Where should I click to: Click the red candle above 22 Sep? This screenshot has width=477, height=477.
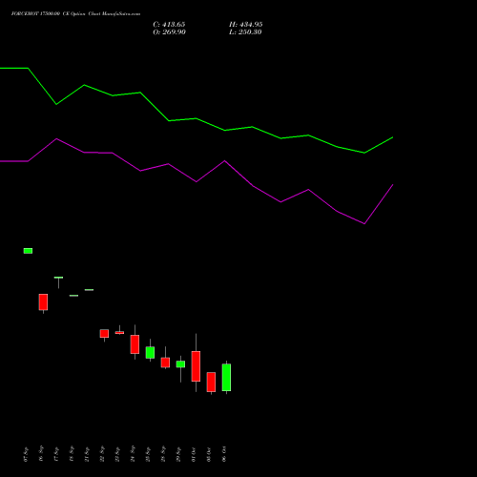[104, 334]
